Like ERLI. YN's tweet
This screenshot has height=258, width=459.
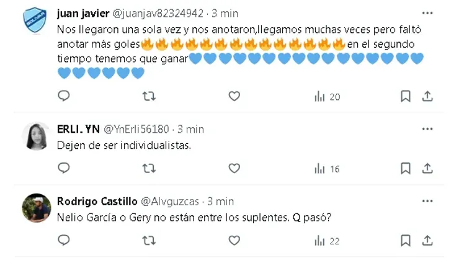tap(234, 168)
